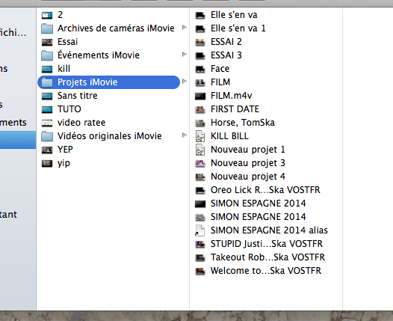The image size is (393, 321).
Task: Select the 'TUTO' file name
Action: [69, 109]
